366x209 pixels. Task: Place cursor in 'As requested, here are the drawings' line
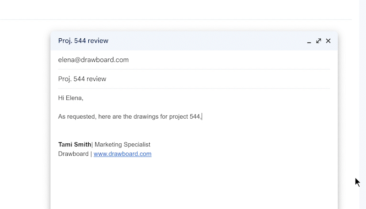pyautogui.click(x=129, y=117)
